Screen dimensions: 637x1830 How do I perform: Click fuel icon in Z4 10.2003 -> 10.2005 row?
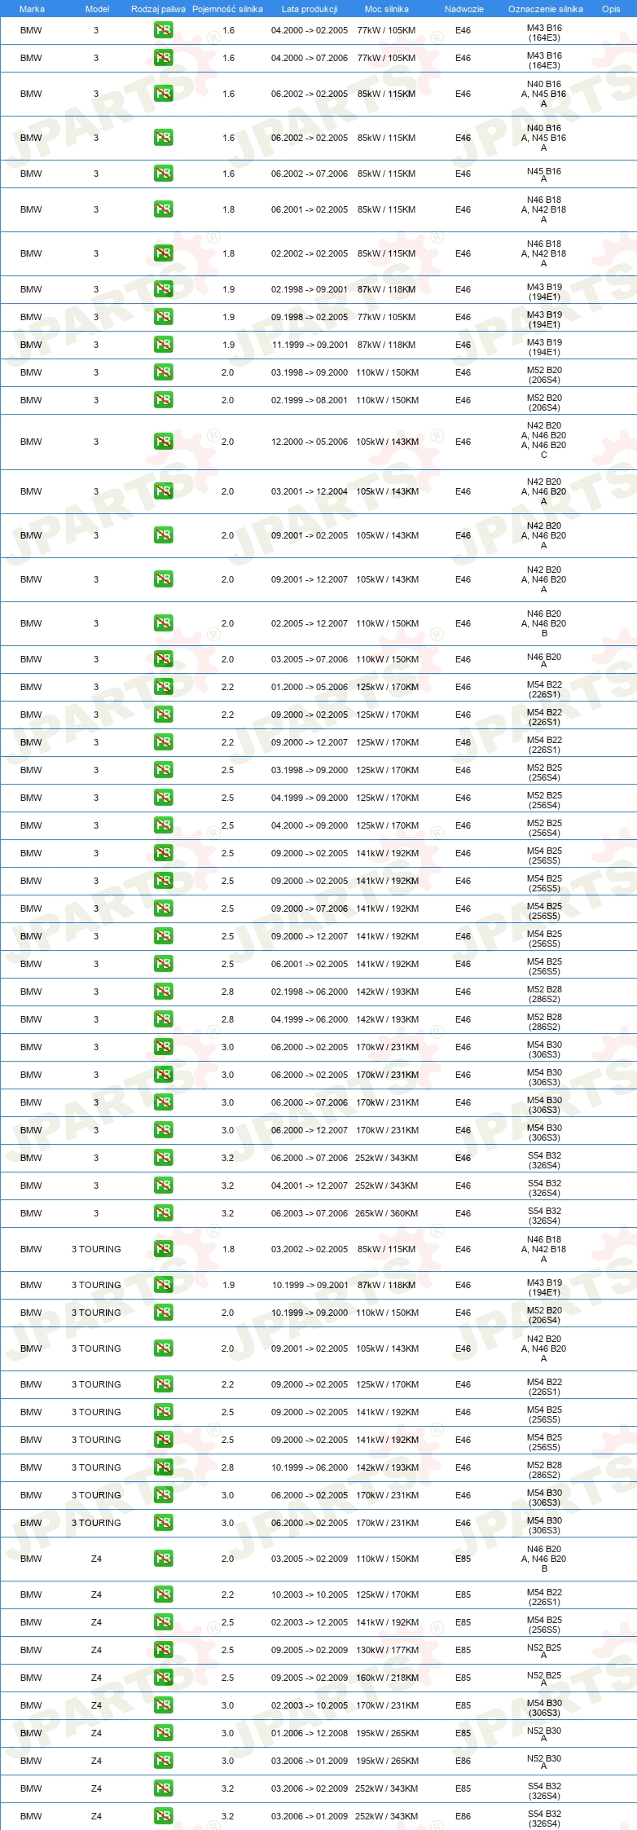(163, 1595)
